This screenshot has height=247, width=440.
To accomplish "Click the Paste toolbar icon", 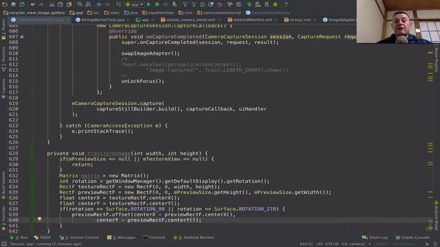I will point(69,4).
